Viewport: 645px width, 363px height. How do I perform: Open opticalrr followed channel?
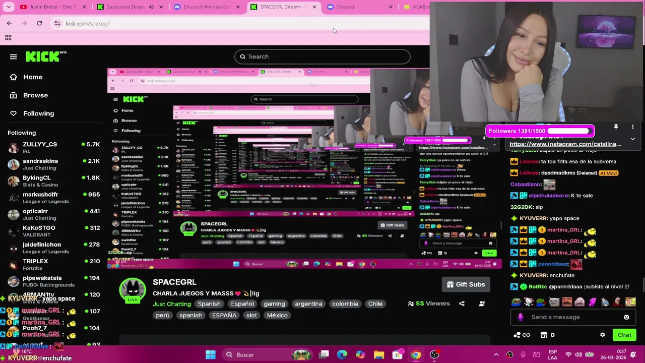tap(53, 214)
